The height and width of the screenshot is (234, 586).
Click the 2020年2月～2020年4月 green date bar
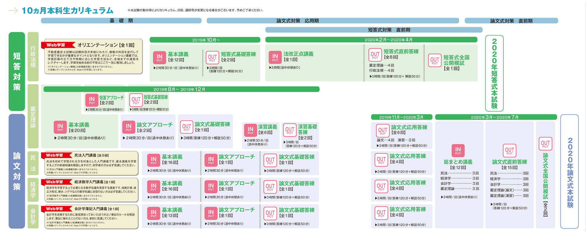point(371,40)
